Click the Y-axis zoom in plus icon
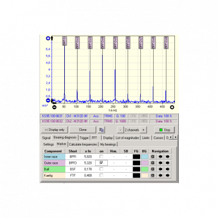Image resolution: width=218 pixels, height=218 pixels. point(48,39)
